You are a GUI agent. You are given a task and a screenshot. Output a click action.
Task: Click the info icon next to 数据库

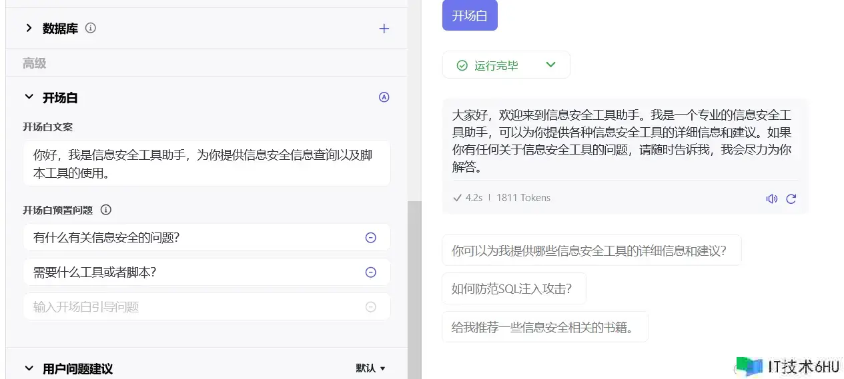pos(91,29)
